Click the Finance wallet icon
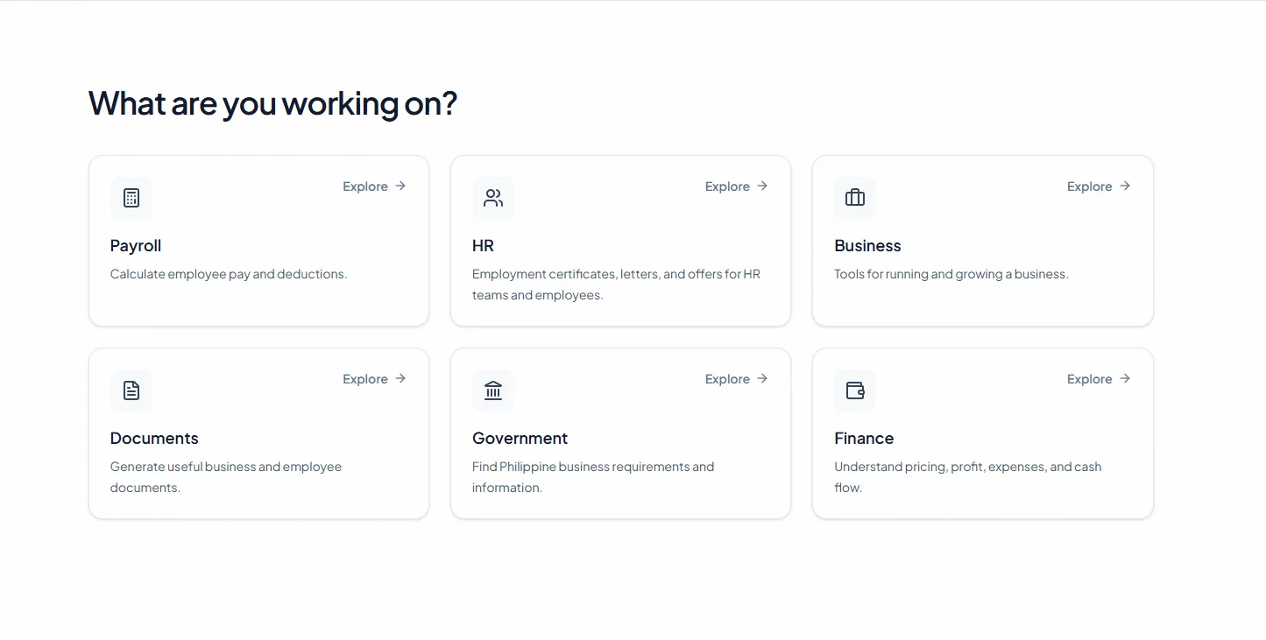The width and height of the screenshot is (1266, 640). [855, 390]
